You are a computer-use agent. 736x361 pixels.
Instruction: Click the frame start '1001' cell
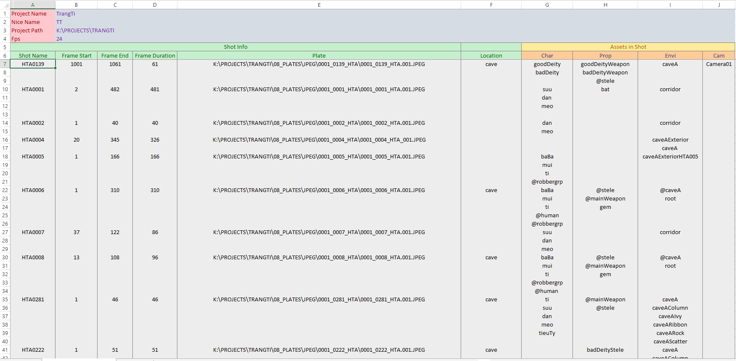76,64
